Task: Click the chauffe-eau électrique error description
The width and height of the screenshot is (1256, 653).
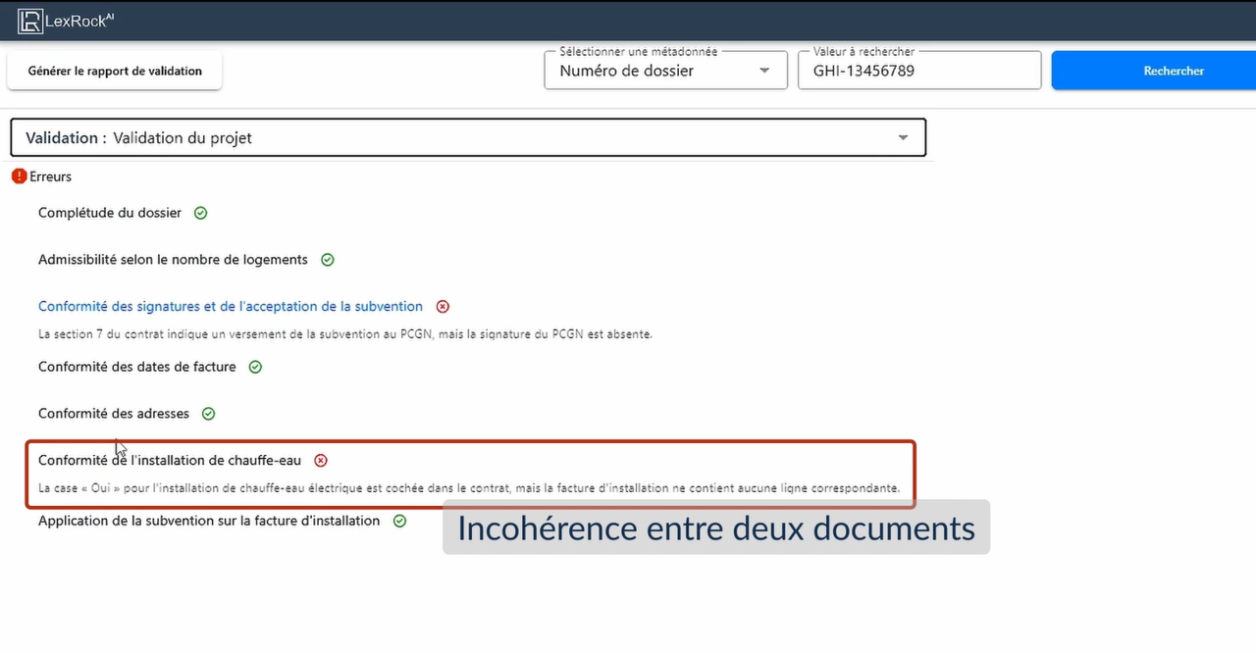Action: pos(469,488)
